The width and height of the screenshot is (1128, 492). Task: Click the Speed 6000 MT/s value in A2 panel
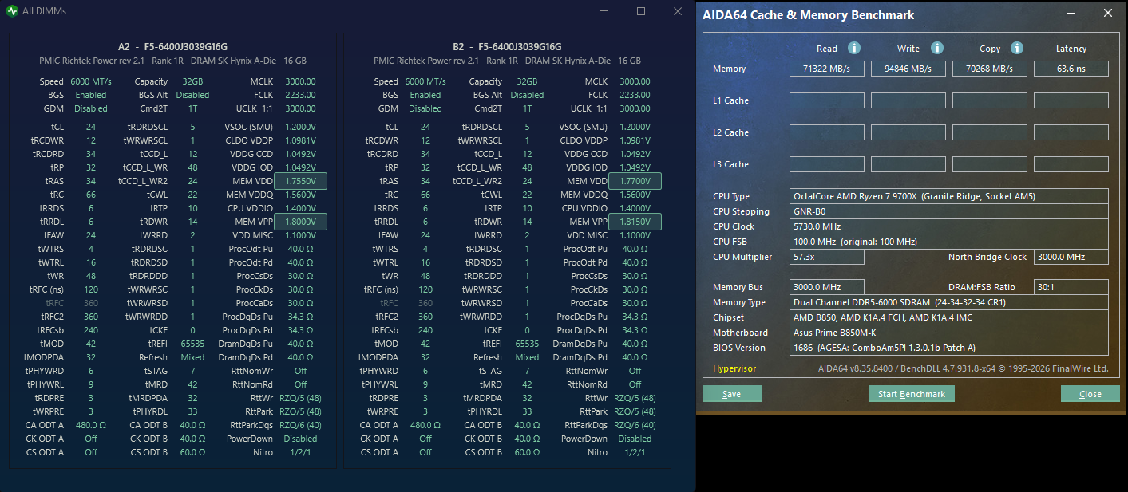(91, 81)
